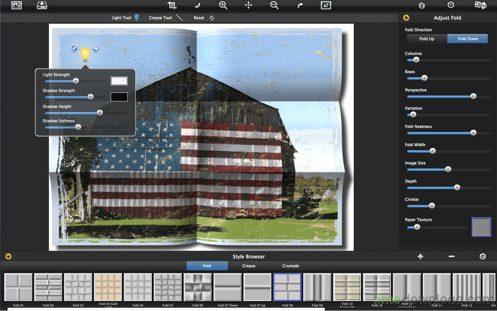
Task: Click the dice randomize icon
Action: [x=480, y=5]
